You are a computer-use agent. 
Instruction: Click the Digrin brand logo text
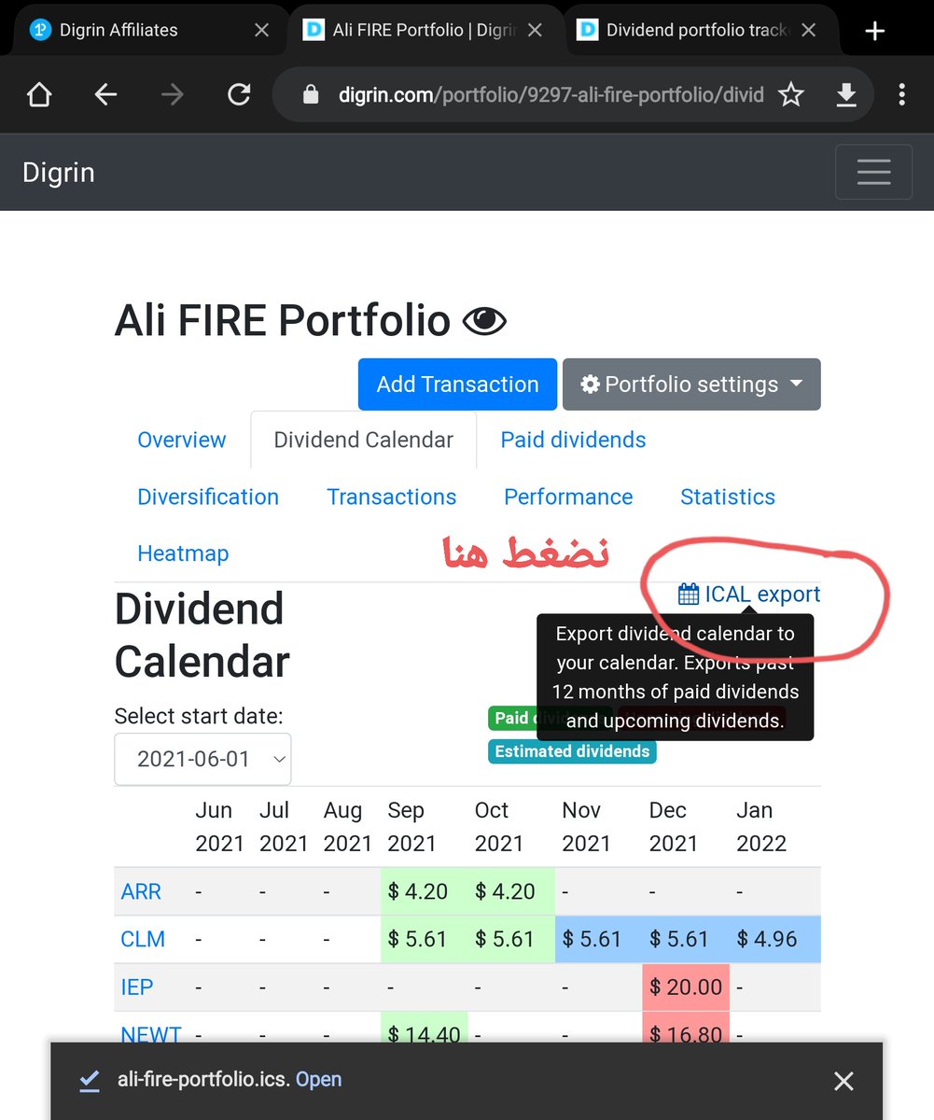[x=59, y=173]
